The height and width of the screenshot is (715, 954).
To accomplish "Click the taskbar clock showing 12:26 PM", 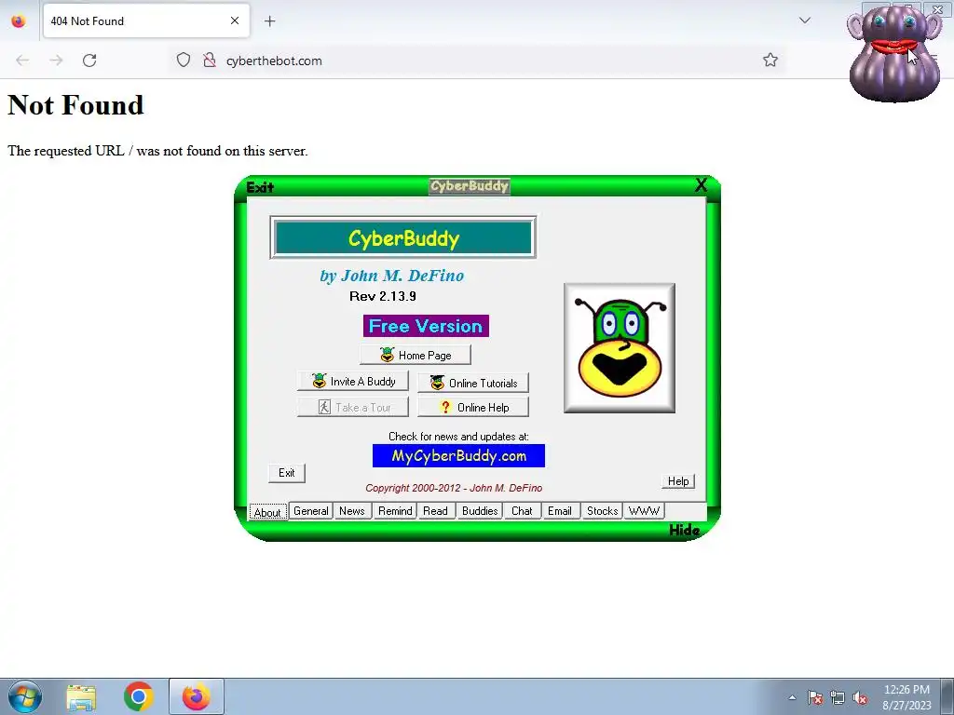I will [906, 697].
